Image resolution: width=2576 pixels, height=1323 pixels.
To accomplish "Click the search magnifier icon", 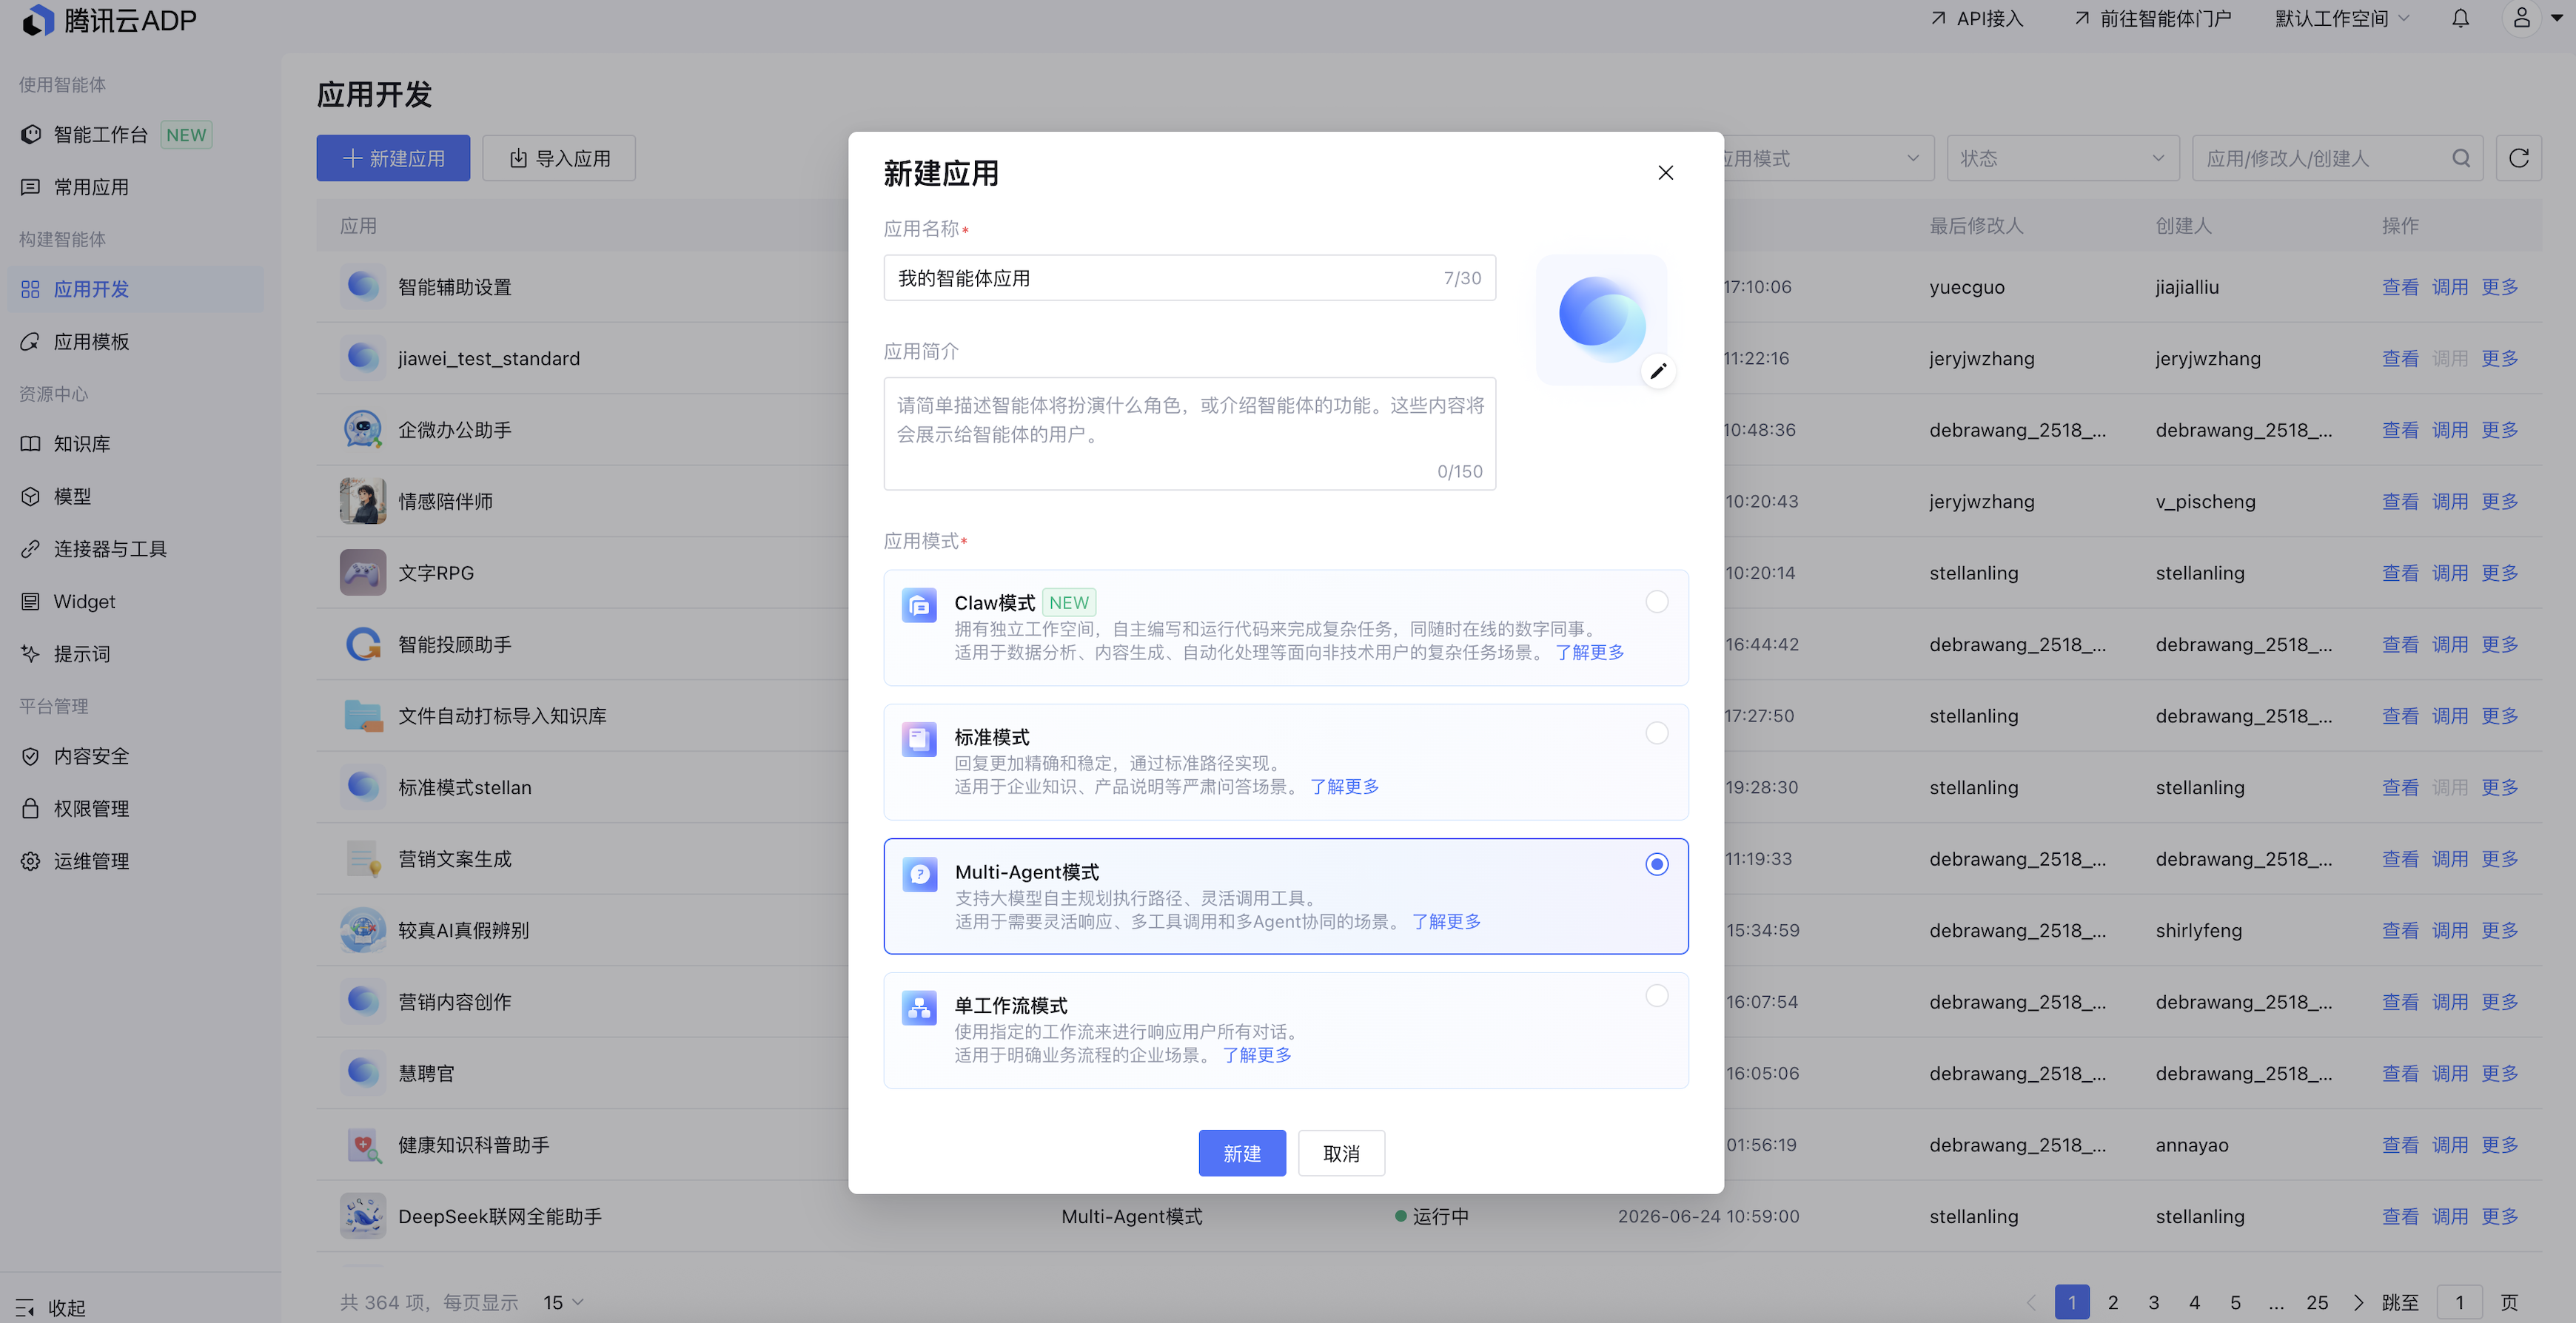I will (2461, 158).
